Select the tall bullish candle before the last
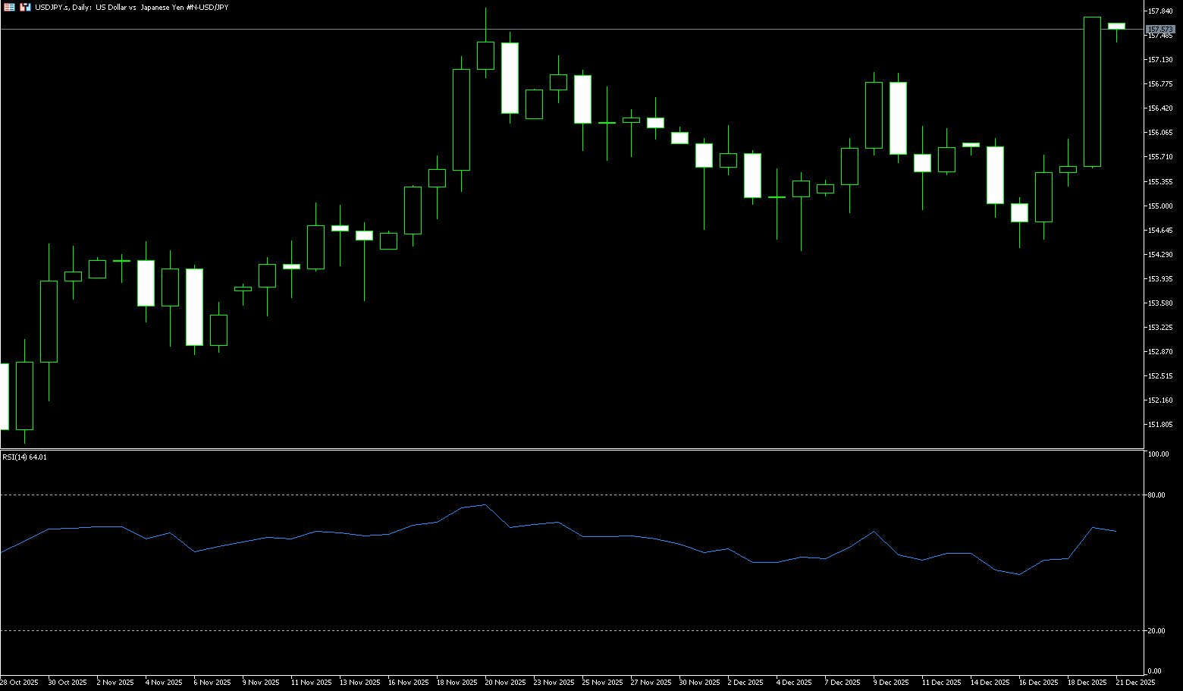 (x=1092, y=91)
